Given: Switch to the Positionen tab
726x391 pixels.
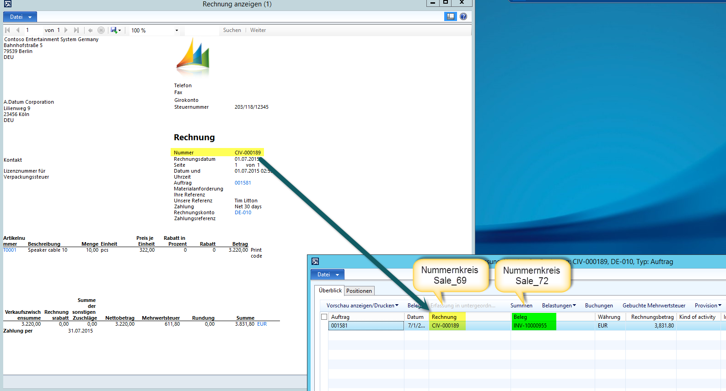Looking at the screenshot, I should pyautogui.click(x=359, y=291).
